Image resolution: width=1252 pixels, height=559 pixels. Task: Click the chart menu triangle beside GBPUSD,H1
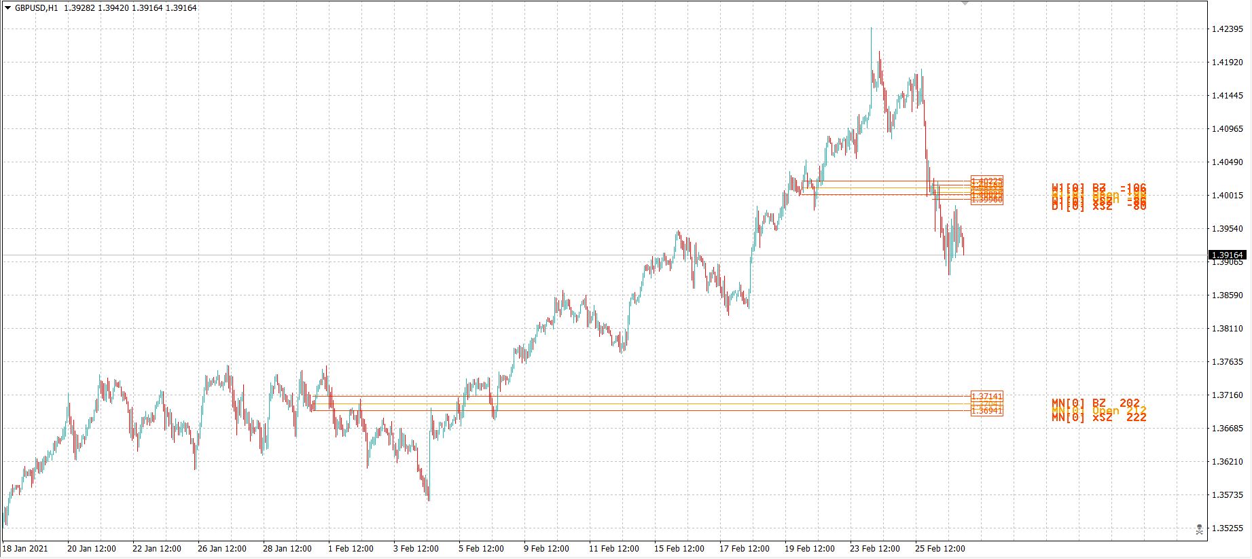7,8
